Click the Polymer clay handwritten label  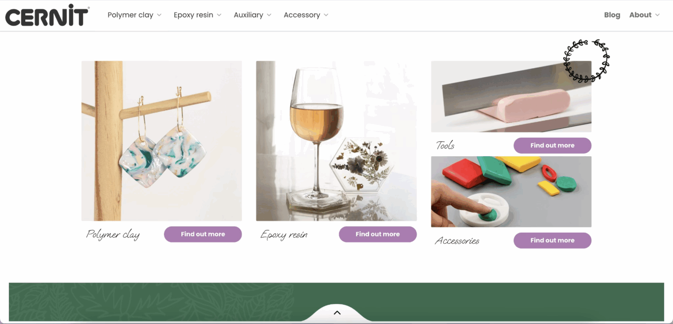point(113,234)
